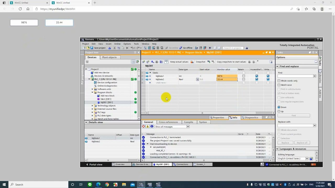
Task: Click the Save project toolbar icon
Action: [x=92, y=48]
